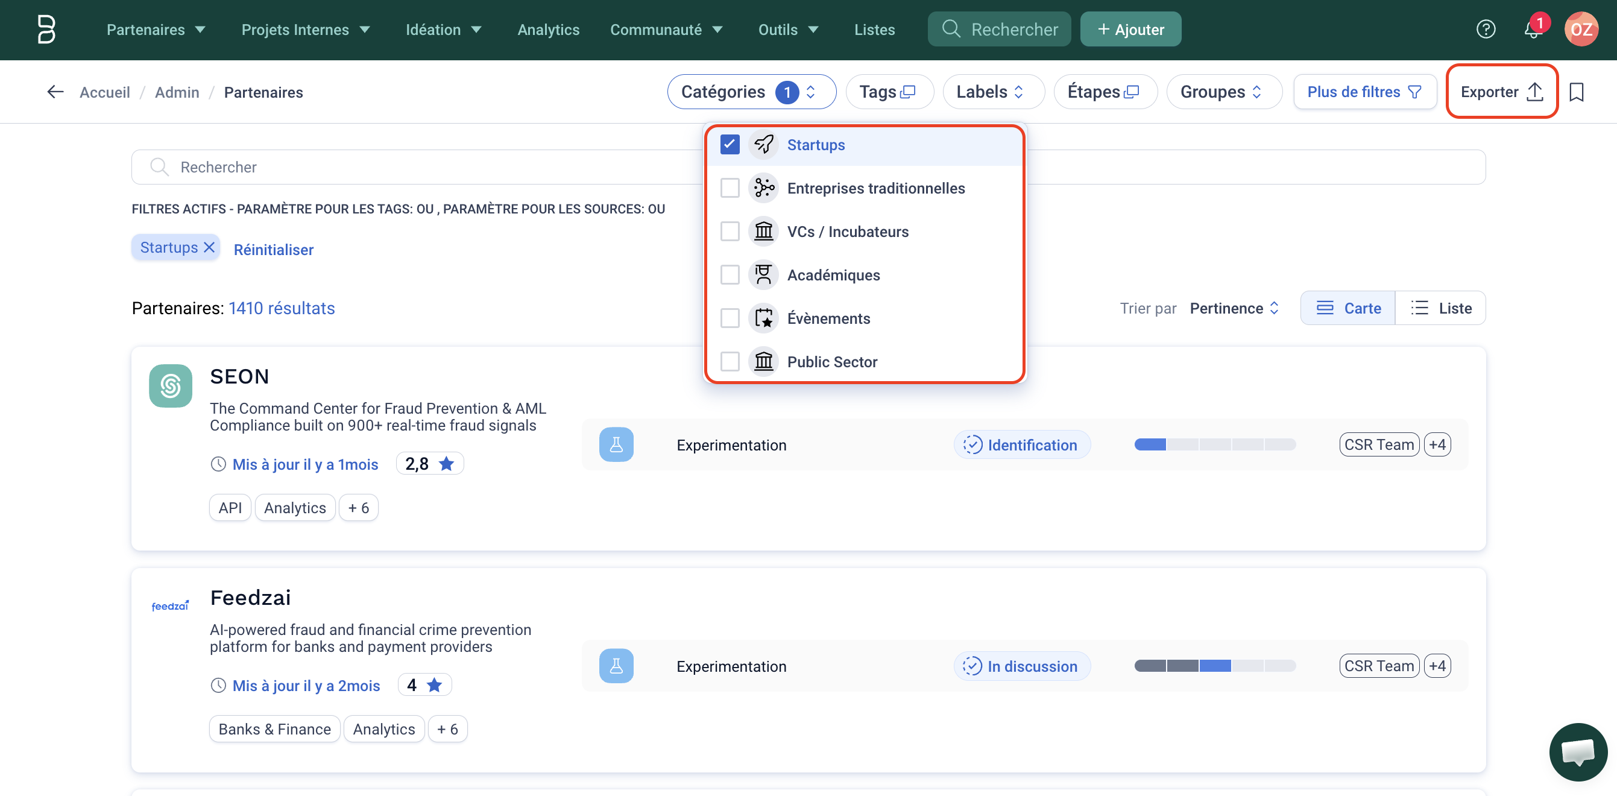Viewport: 1617px width, 796px height.
Task: Click the partners Rechercher input field
Action: (x=808, y=167)
